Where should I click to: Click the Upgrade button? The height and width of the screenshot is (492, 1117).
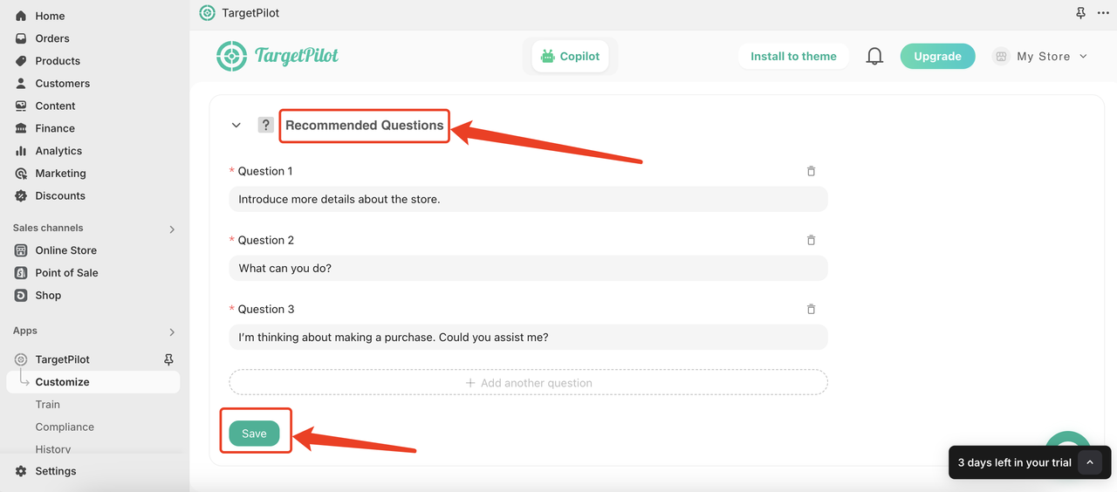point(937,56)
